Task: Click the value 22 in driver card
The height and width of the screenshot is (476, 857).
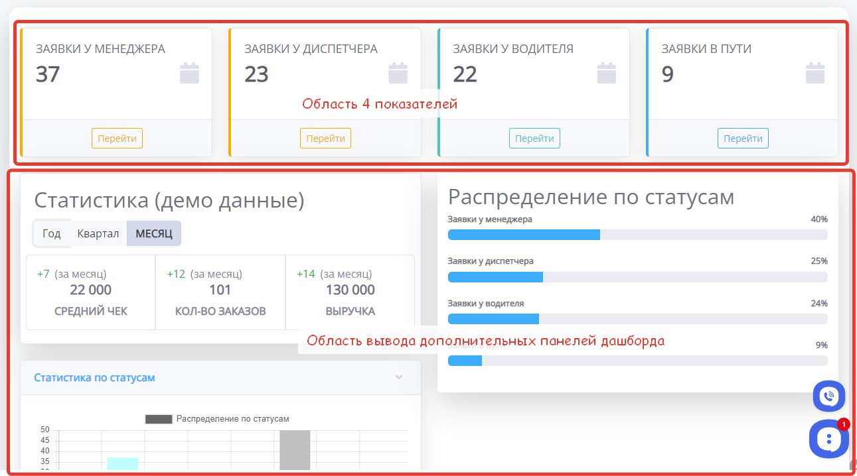Action: 465,74
